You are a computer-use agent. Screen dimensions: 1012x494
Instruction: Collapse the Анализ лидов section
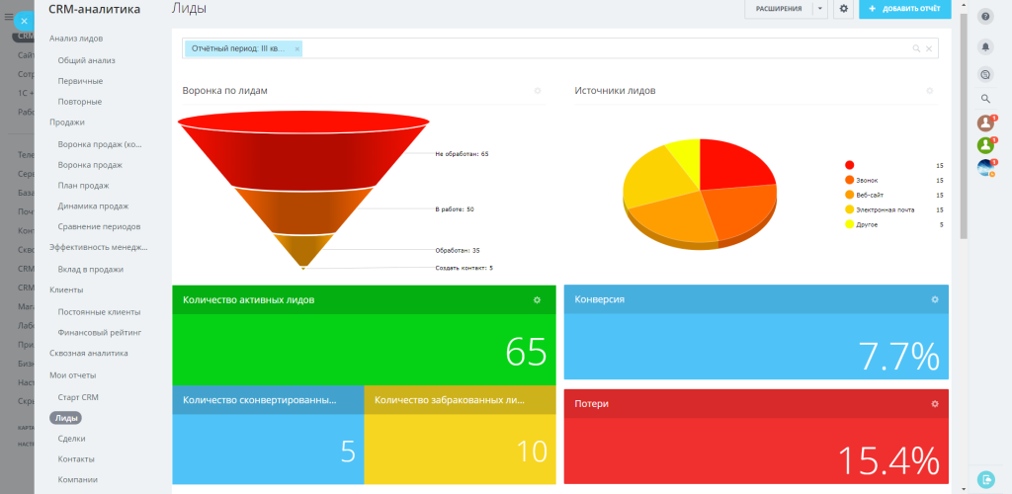point(76,39)
